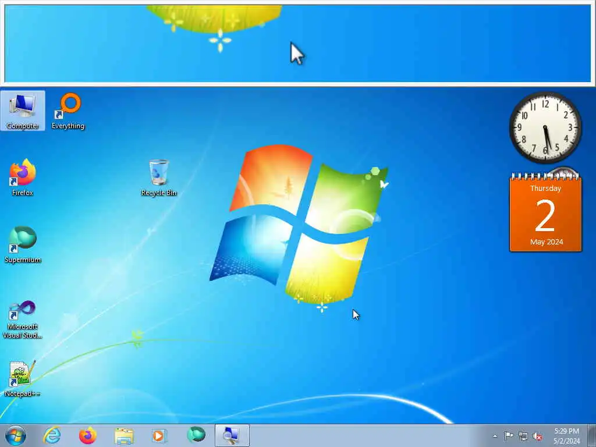The image size is (596, 447).
Task: Show hidden tray icons arrow
Action: tap(495, 436)
